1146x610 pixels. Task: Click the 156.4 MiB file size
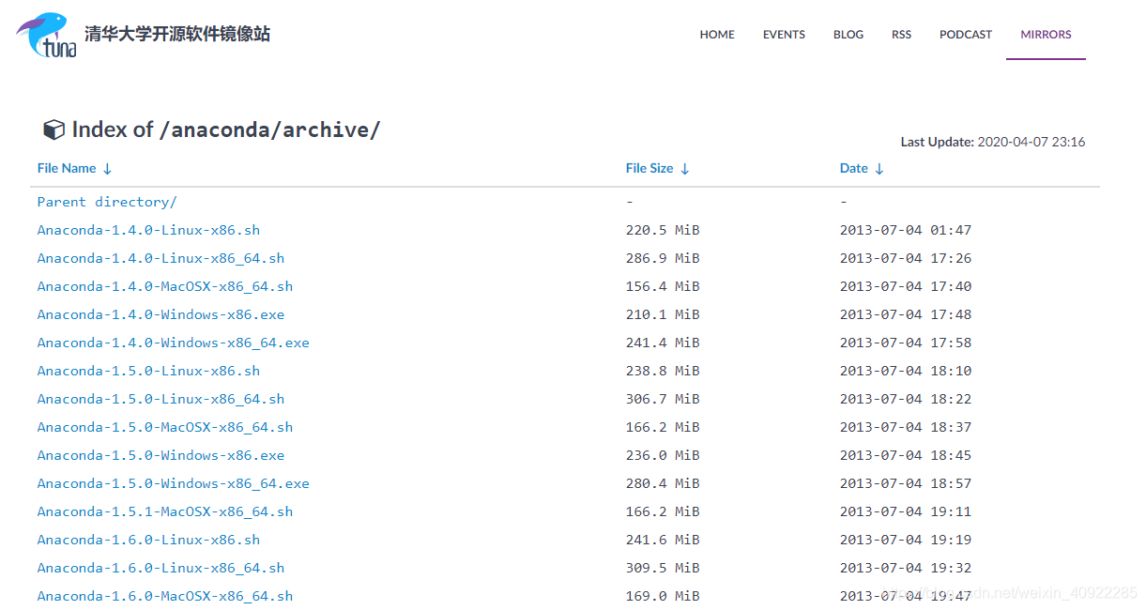[663, 286]
